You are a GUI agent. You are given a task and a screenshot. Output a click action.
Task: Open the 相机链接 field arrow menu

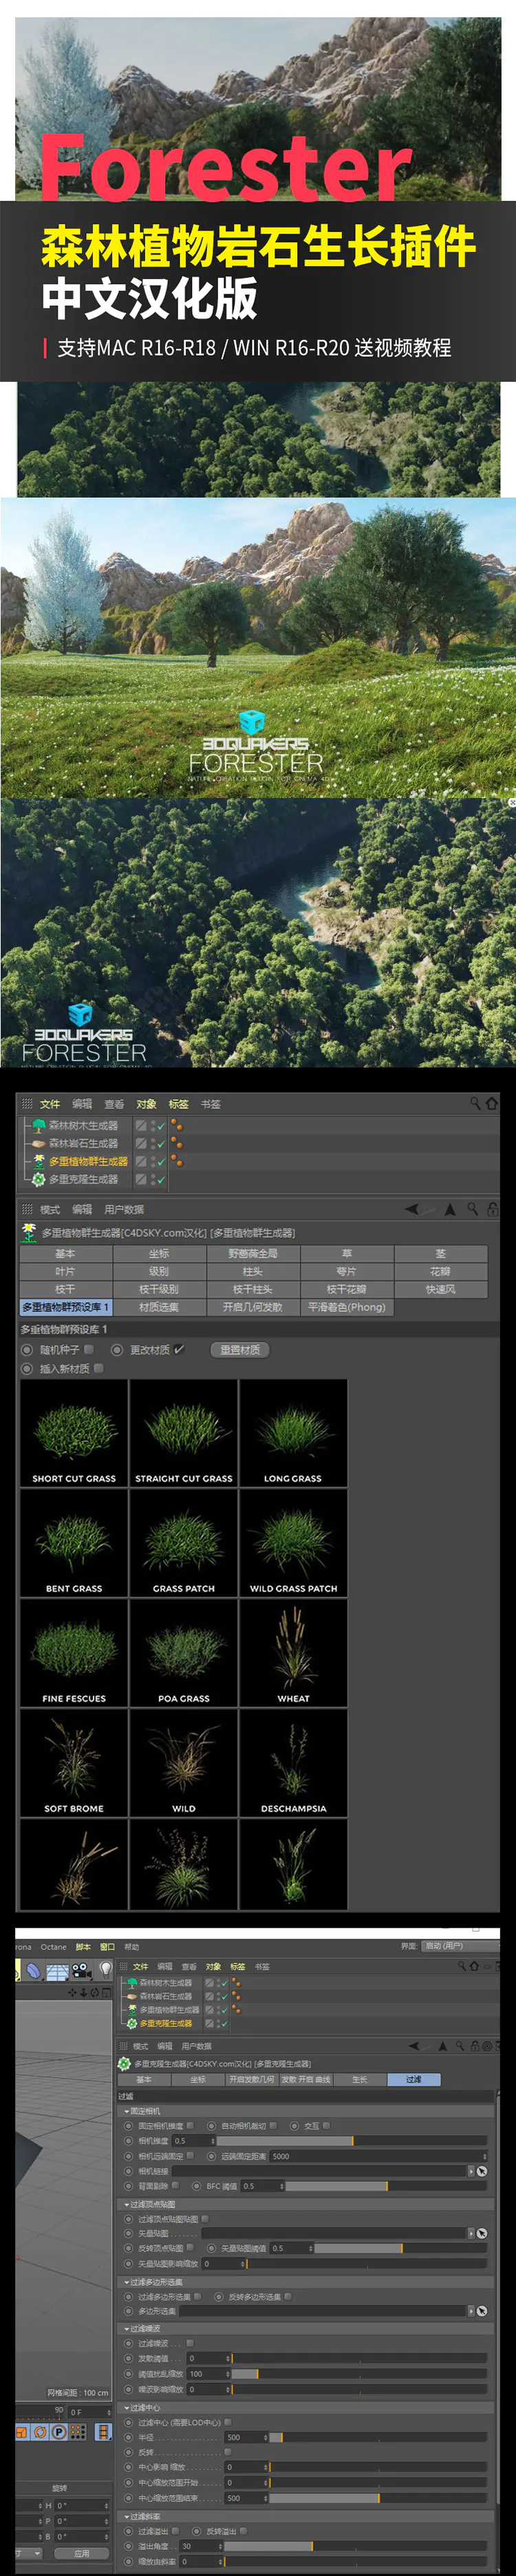(x=471, y=2171)
